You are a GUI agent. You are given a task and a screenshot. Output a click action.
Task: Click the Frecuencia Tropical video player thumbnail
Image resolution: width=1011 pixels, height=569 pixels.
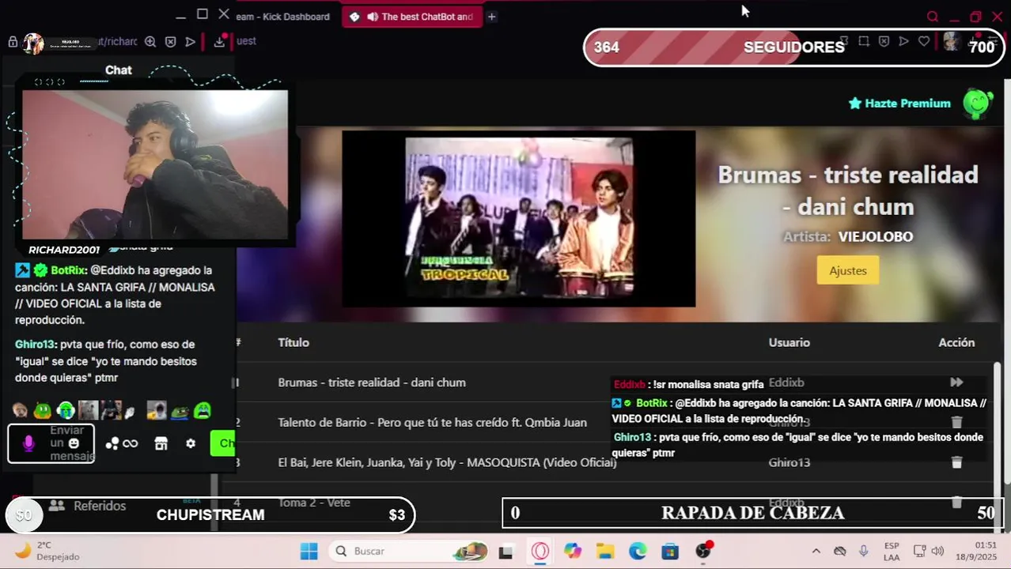[x=518, y=218]
